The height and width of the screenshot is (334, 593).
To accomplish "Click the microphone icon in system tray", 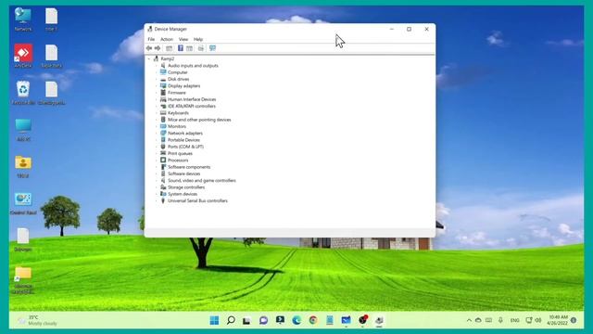I will 500,320.
